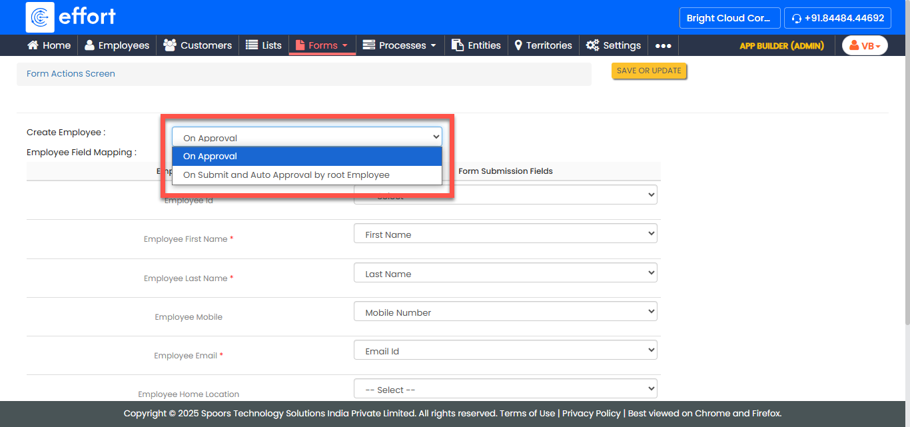Open Settings with the gears icon
This screenshot has height=427, width=910.
614,45
